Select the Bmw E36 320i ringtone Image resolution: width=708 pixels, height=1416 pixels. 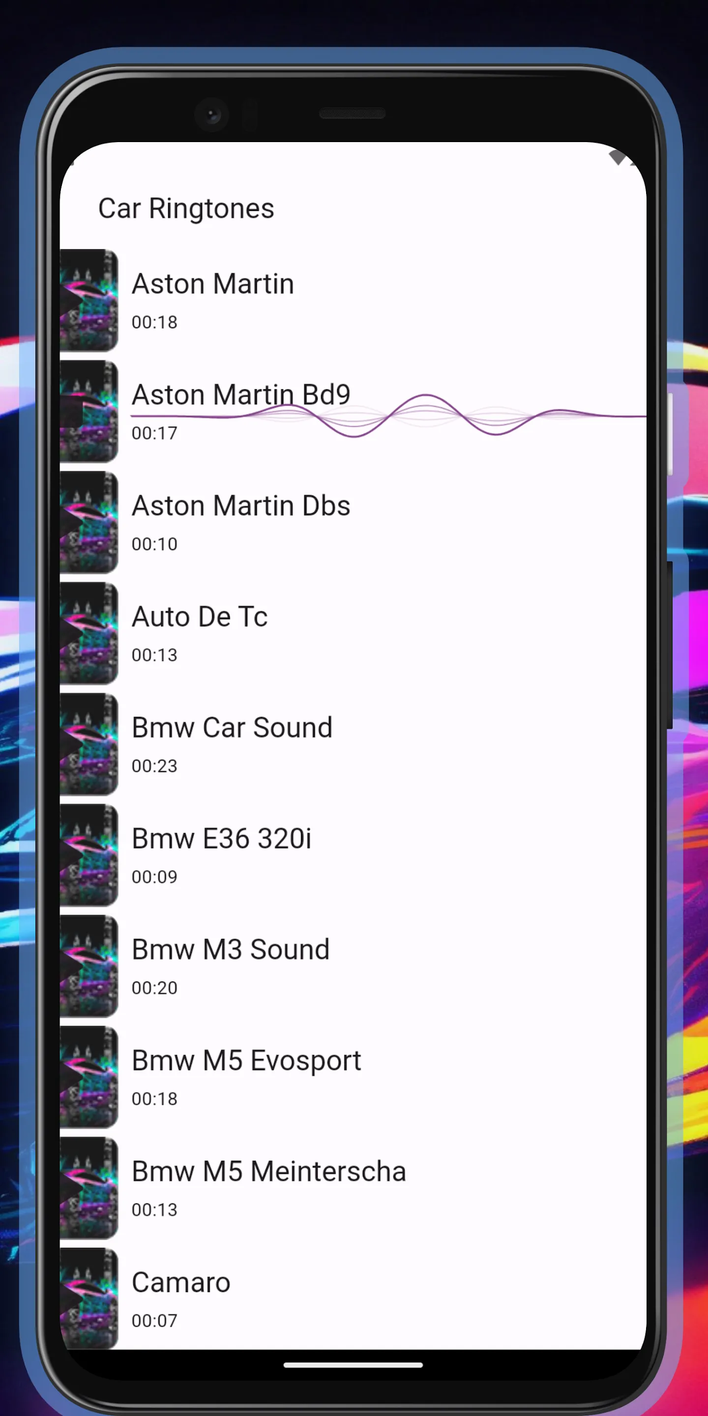coord(222,839)
